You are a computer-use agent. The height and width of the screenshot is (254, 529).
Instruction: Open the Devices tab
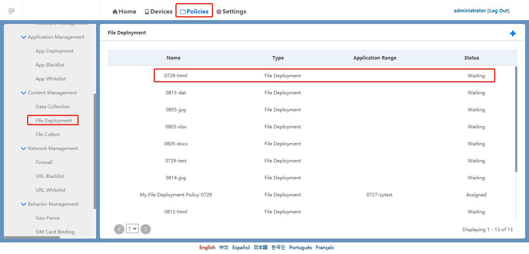158,12
